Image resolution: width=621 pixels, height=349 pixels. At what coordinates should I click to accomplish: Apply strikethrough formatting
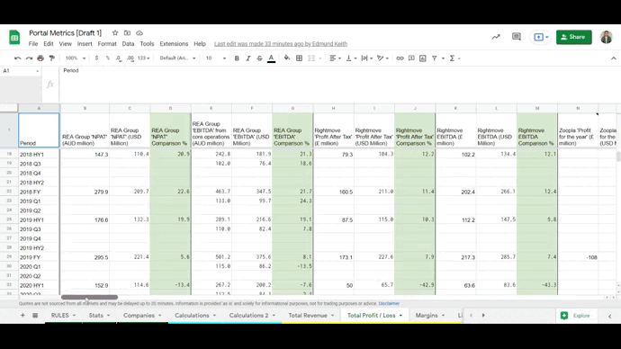click(x=259, y=58)
